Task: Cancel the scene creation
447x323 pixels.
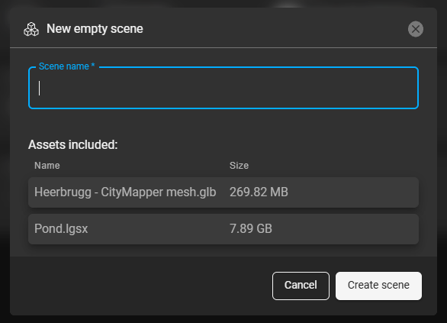Action: pos(301,286)
